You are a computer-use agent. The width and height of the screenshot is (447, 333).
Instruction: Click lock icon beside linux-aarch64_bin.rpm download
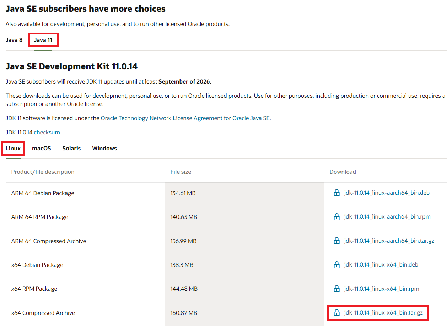336,217
